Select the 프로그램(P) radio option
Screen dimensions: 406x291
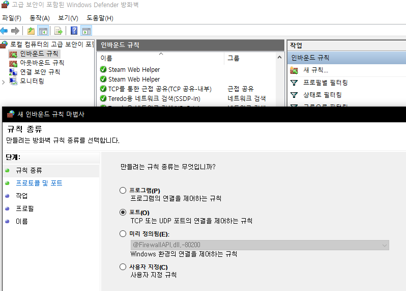coord(123,191)
